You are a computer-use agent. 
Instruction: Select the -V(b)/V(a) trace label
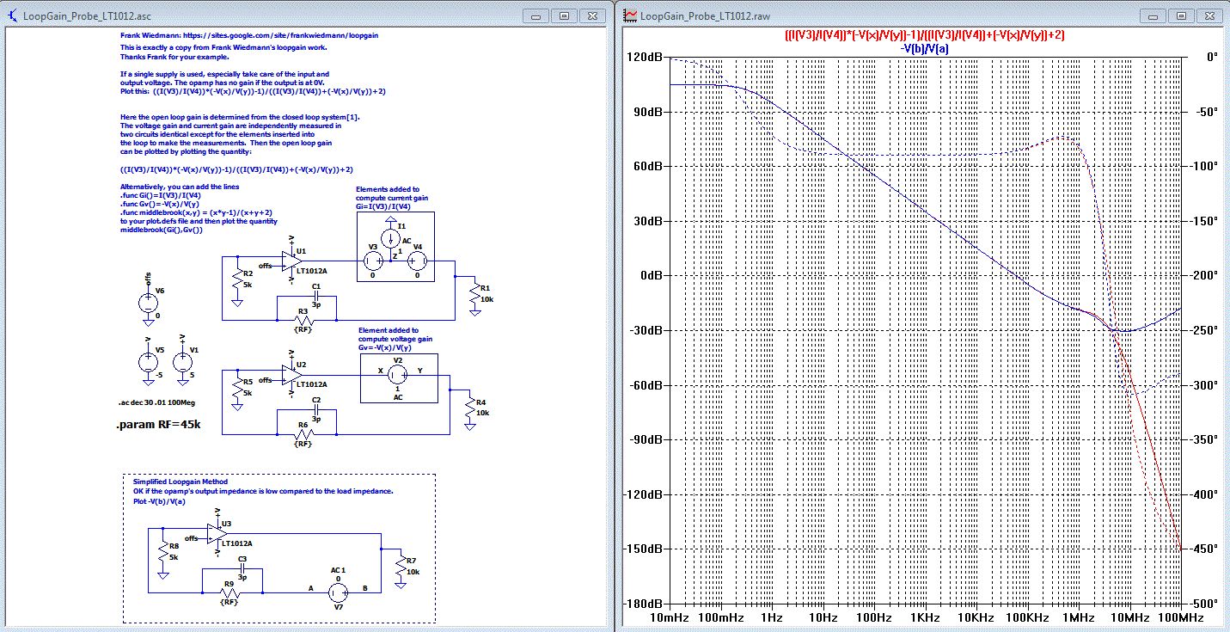[x=924, y=49]
